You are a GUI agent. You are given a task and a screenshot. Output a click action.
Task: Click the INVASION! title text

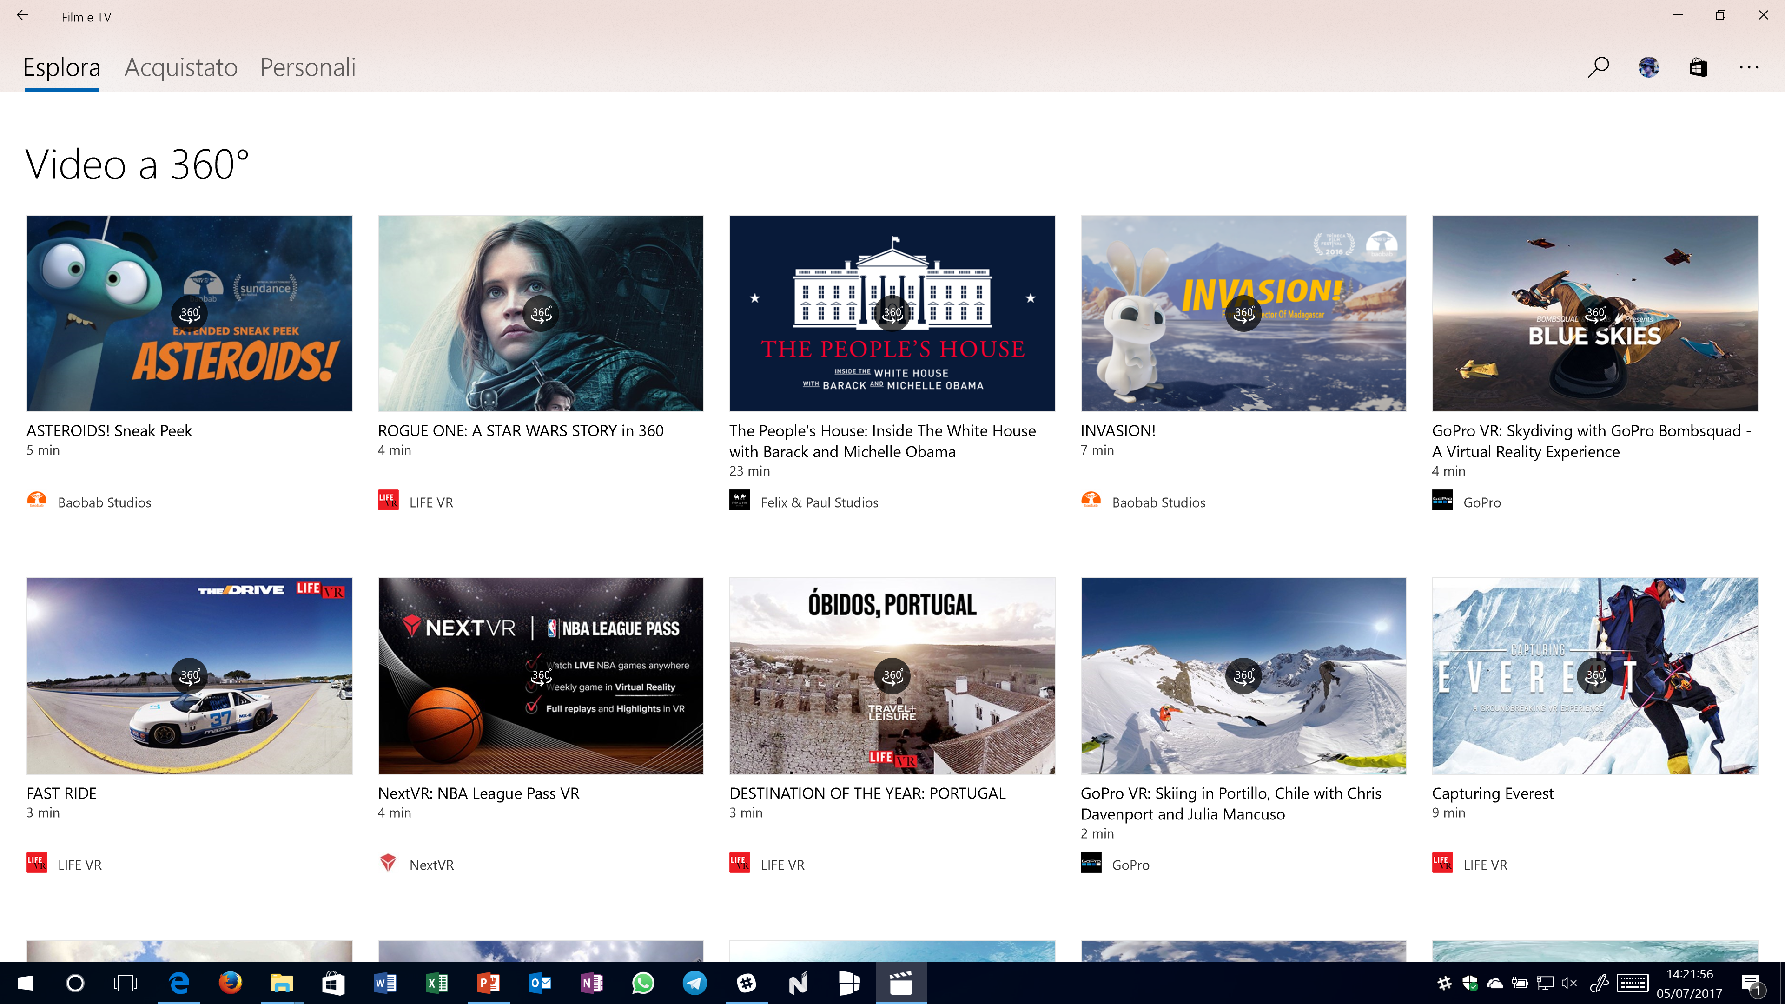coord(1117,430)
